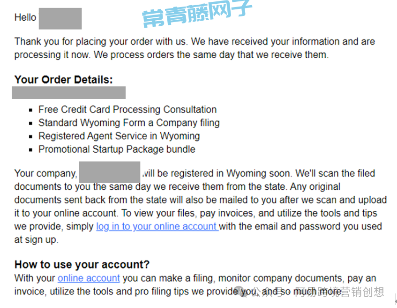Select "Promotional Startup Package bundle" item
Image resolution: width=397 pixels, height=308 pixels.
pos(117,149)
